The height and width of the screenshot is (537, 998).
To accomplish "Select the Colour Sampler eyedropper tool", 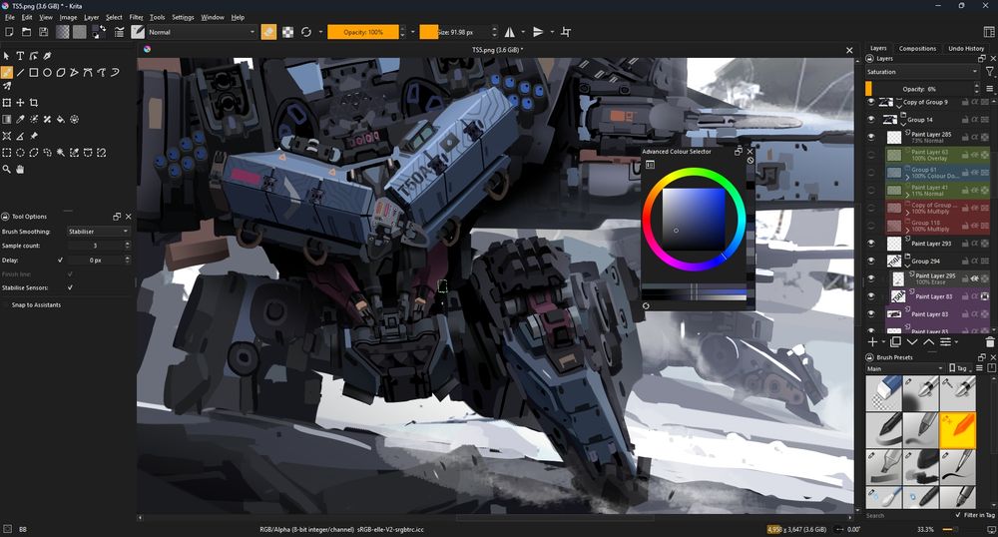I will (20, 119).
